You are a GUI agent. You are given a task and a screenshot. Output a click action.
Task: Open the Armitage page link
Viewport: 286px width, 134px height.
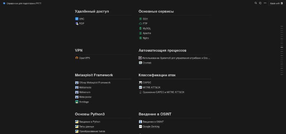(84, 102)
